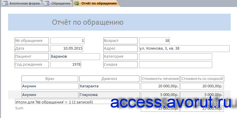Select the Пациент label
This screenshot has height=118, width=237.
click(x=32, y=56)
